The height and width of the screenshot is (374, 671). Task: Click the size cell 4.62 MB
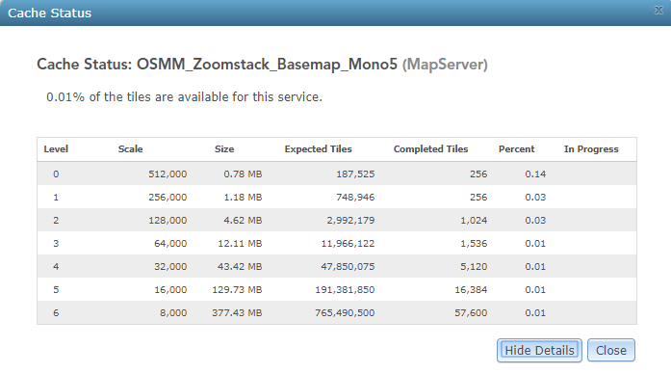243,220
